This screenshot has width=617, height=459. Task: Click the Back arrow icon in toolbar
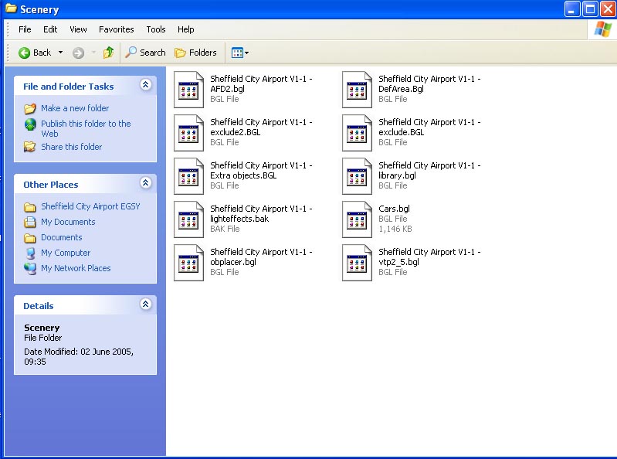[x=25, y=53]
